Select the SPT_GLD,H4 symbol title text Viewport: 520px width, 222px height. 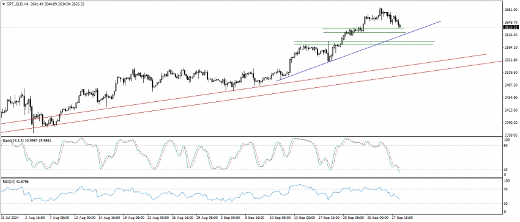17,4
